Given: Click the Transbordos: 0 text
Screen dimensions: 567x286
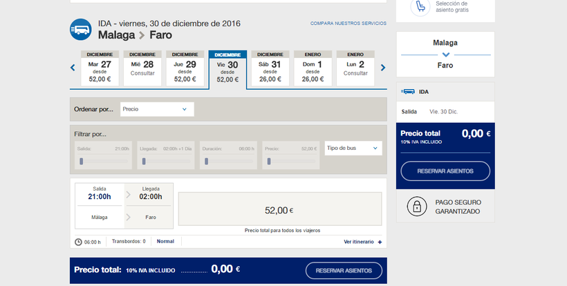Looking at the screenshot, I should tap(129, 241).
